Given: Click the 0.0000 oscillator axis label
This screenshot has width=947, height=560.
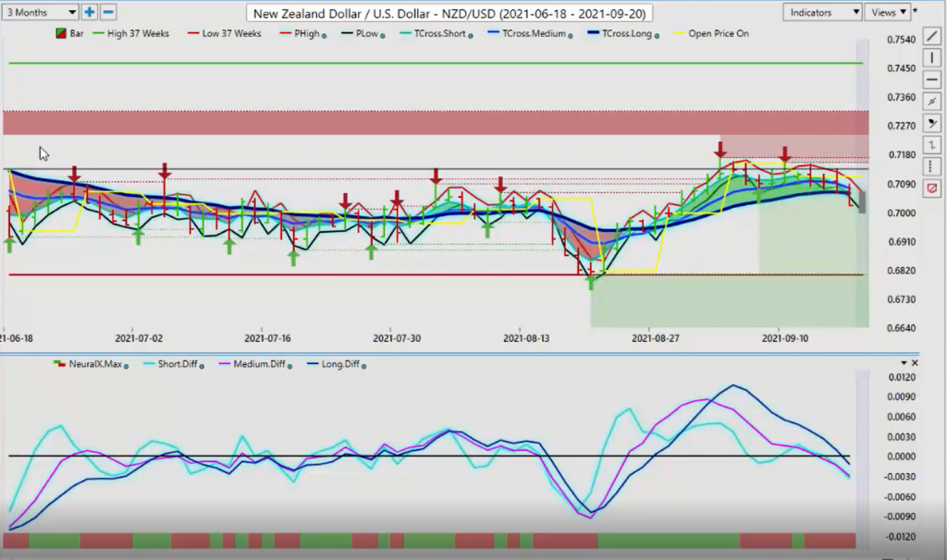Looking at the screenshot, I should tap(901, 457).
